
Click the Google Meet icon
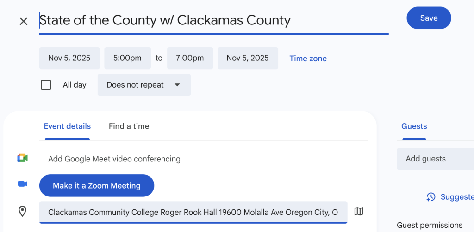tap(22, 158)
